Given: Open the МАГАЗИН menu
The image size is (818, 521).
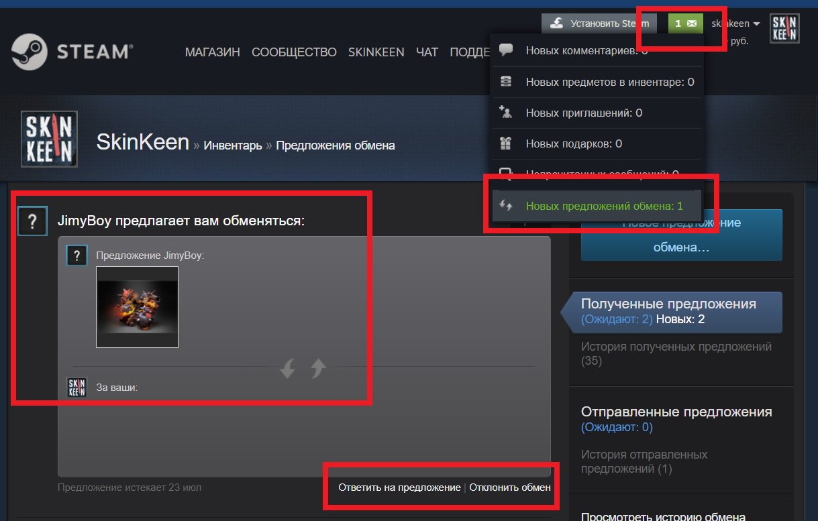Looking at the screenshot, I should point(213,52).
